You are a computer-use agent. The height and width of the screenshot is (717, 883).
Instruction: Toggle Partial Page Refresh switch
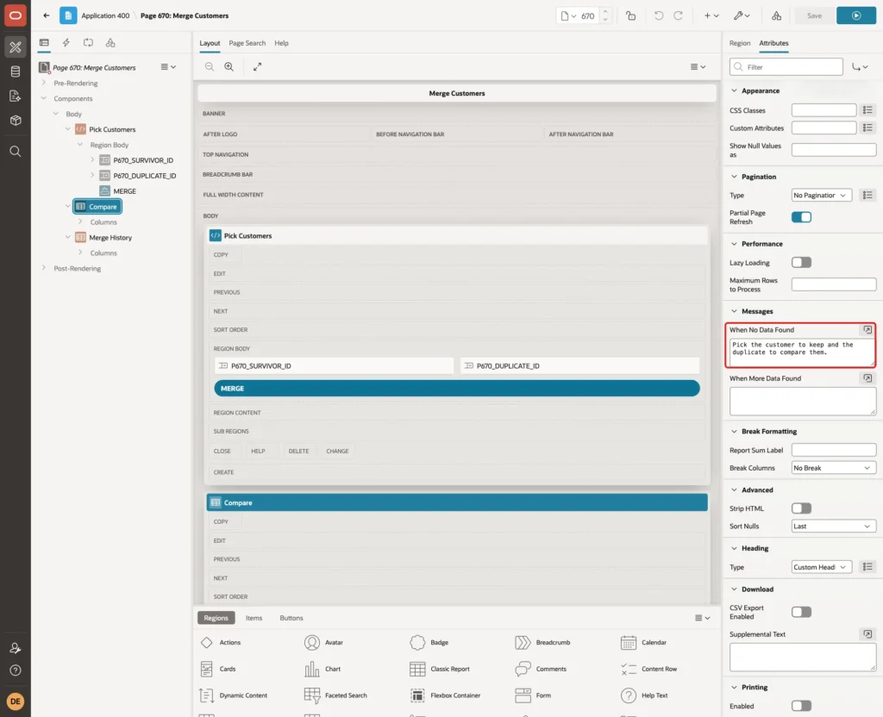[801, 217]
